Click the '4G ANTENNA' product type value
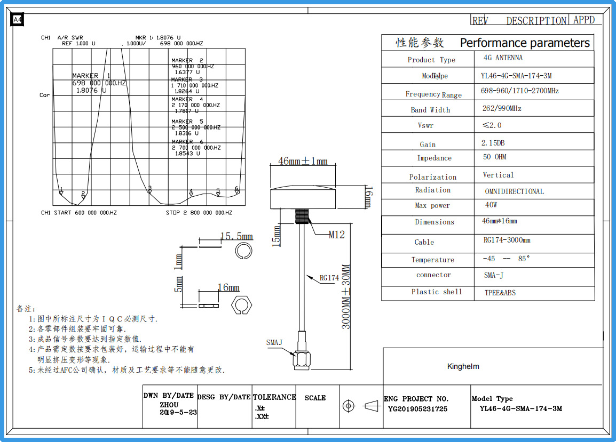This screenshot has width=616, height=442. coord(503,58)
